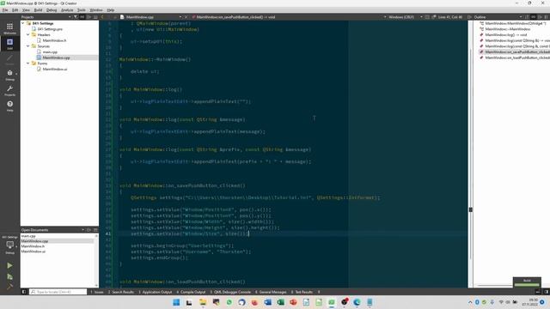Focus the Type to locate input field

click(x=58, y=292)
